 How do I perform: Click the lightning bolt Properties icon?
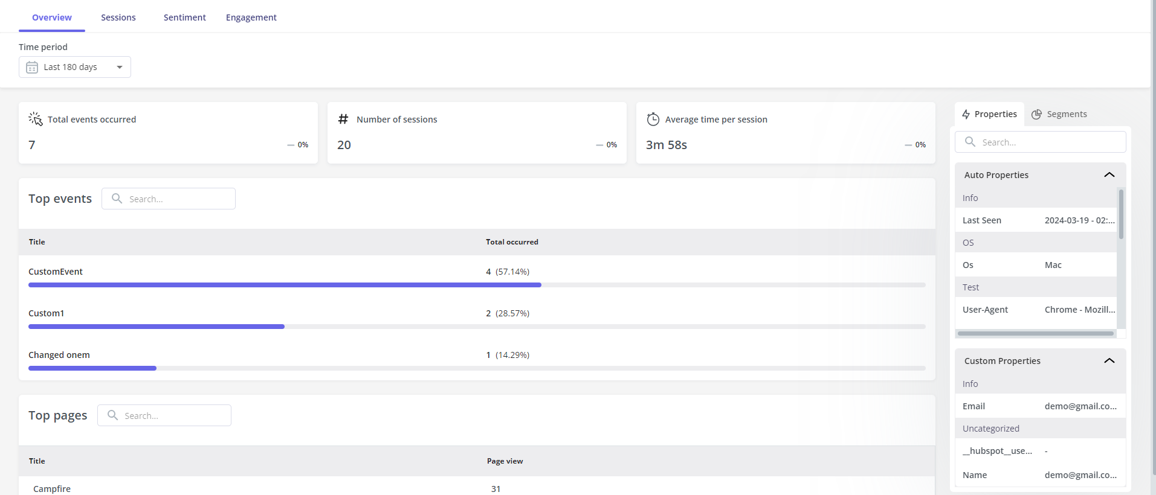(x=966, y=114)
